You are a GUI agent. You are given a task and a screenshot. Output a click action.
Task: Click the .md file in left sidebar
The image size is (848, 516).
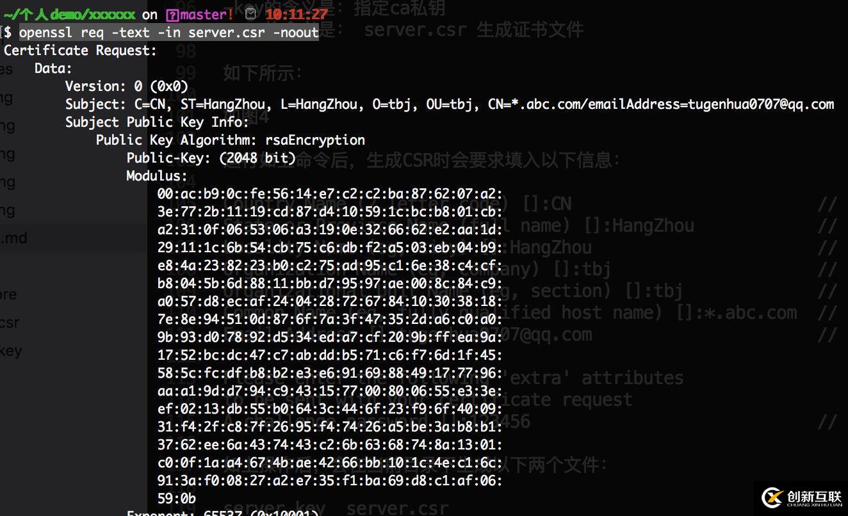point(14,238)
